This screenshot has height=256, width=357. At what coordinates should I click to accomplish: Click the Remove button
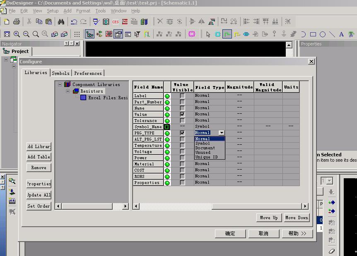pyautogui.click(x=39, y=168)
